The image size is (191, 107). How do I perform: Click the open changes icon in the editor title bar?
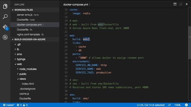[x=181, y=4]
